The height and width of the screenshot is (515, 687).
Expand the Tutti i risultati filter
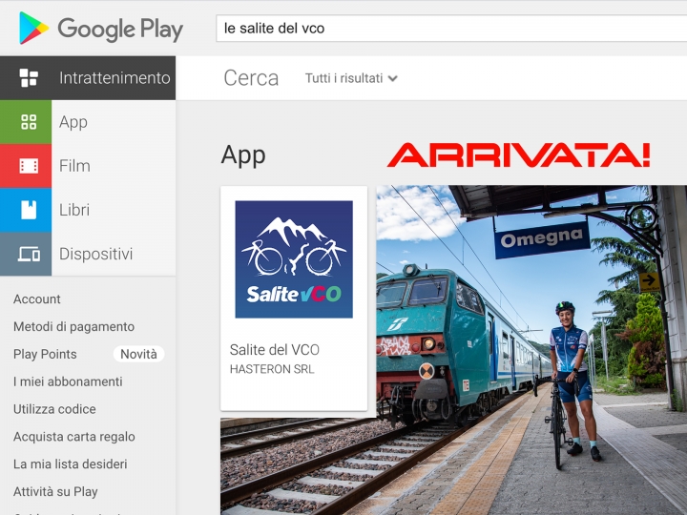click(x=351, y=78)
